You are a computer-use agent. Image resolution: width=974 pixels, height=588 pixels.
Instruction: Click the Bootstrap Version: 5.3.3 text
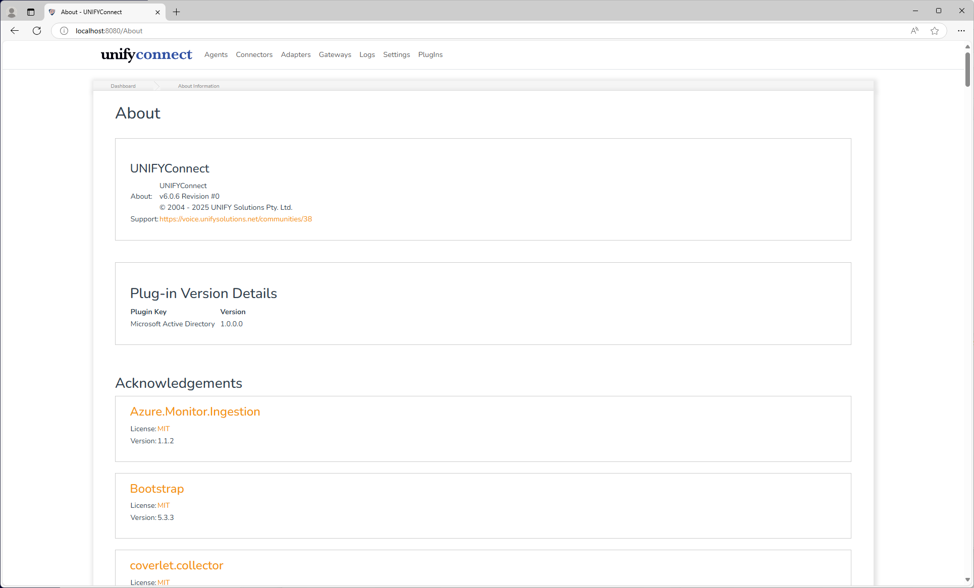point(152,517)
